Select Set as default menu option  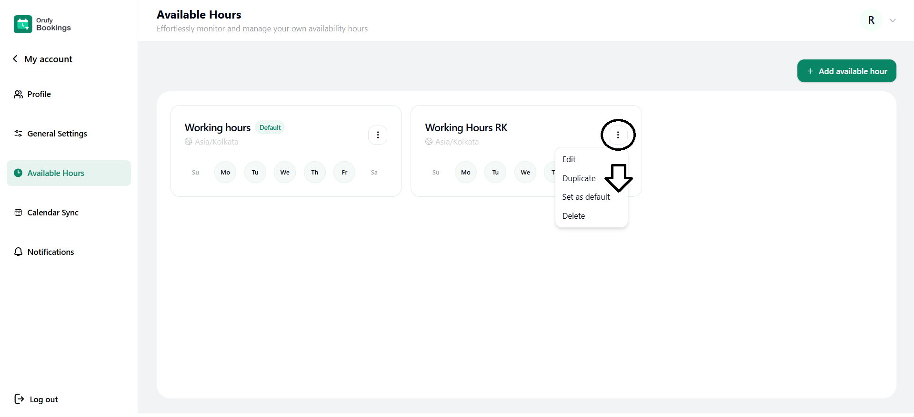click(x=586, y=197)
